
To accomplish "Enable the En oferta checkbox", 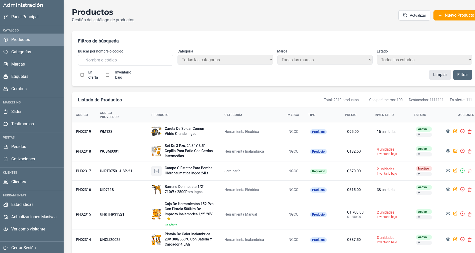I will tap(82, 75).
